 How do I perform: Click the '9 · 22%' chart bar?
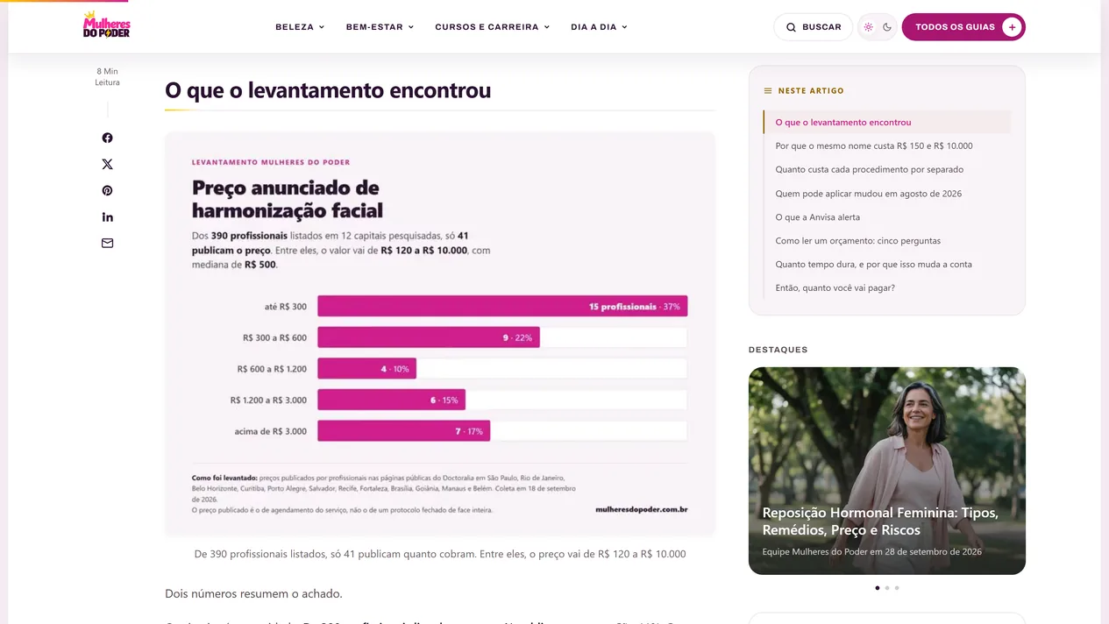coord(429,337)
